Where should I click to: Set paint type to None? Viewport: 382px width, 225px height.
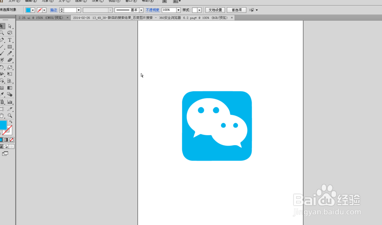11,140
